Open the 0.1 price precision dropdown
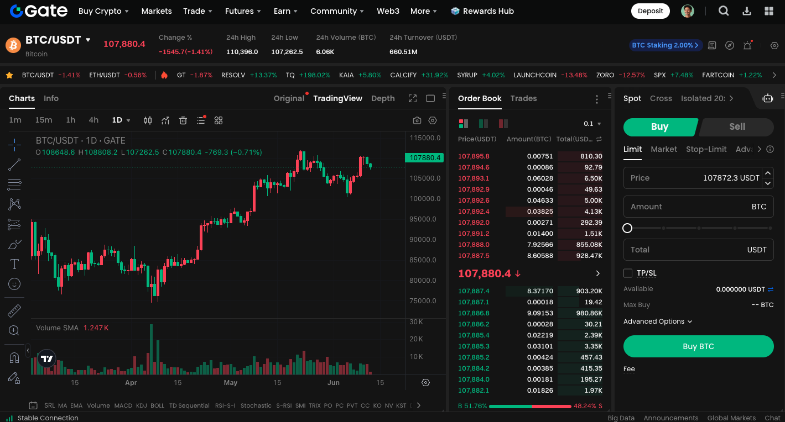This screenshot has width=785, height=422. (592, 124)
